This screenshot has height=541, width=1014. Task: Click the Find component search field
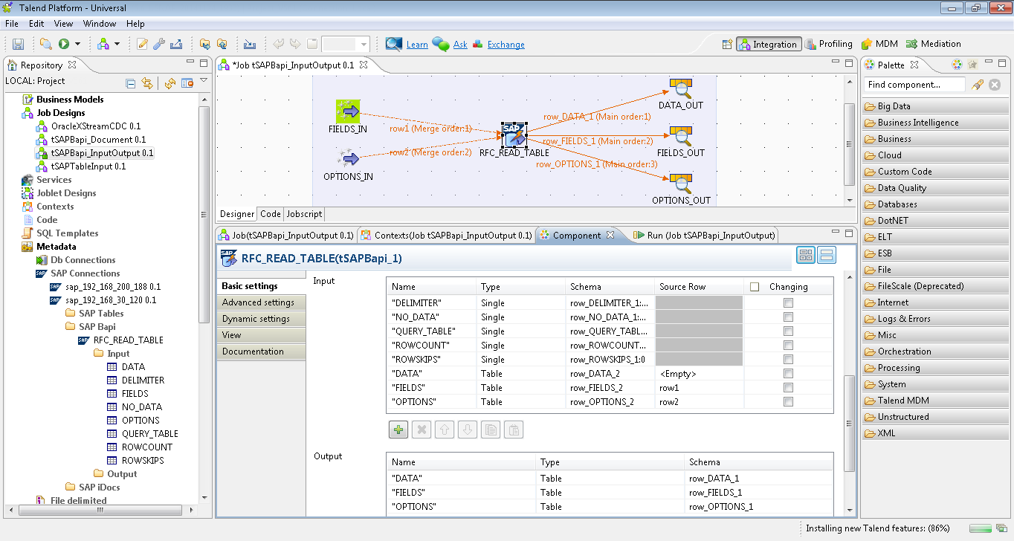click(x=915, y=85)
